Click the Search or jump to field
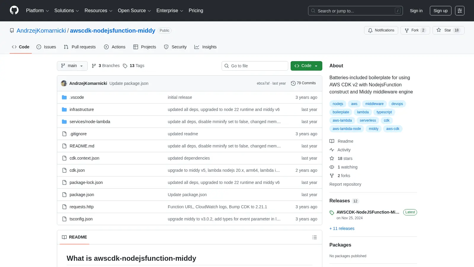 [x=355, y=11]
